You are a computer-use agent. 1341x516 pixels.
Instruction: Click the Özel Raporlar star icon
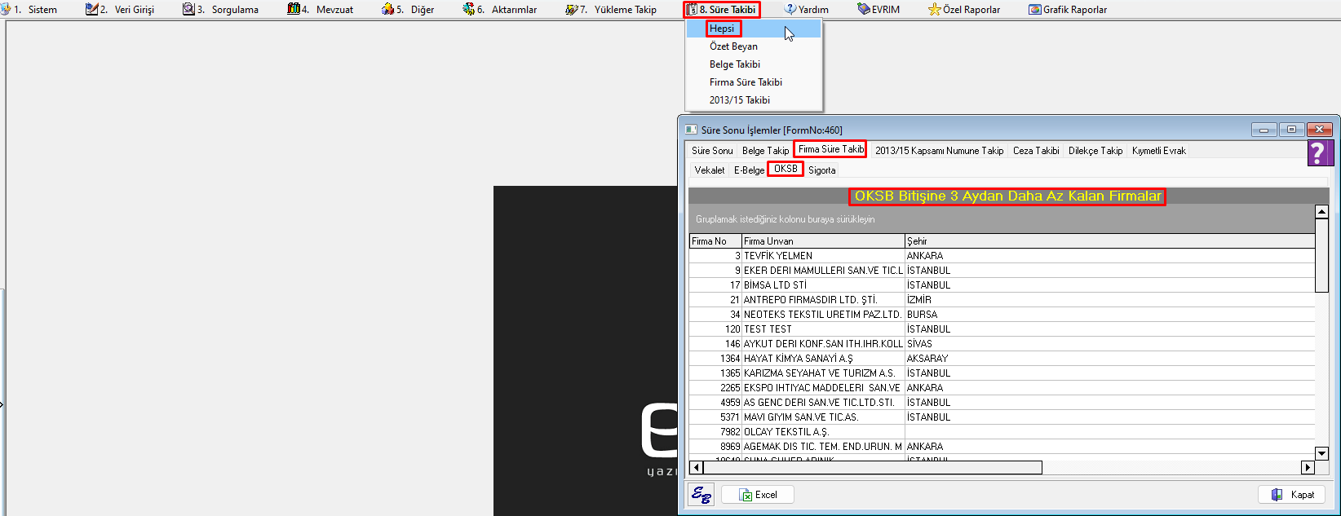click(935, 9)
